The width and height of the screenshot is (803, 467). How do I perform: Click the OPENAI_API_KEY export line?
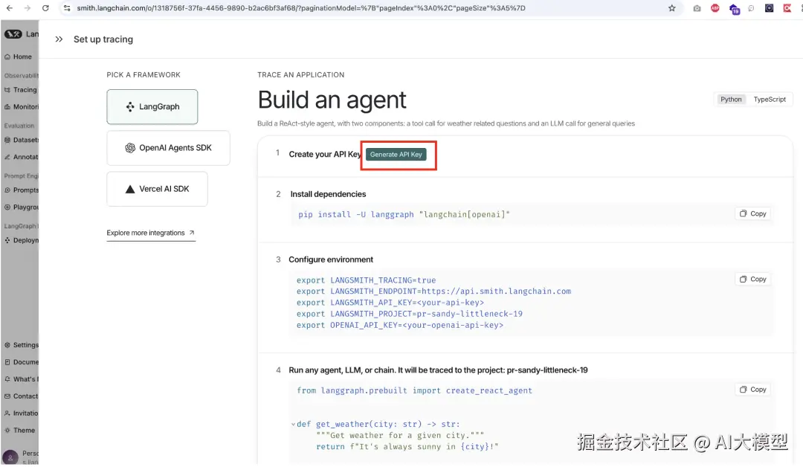click(x=400, y=325)
